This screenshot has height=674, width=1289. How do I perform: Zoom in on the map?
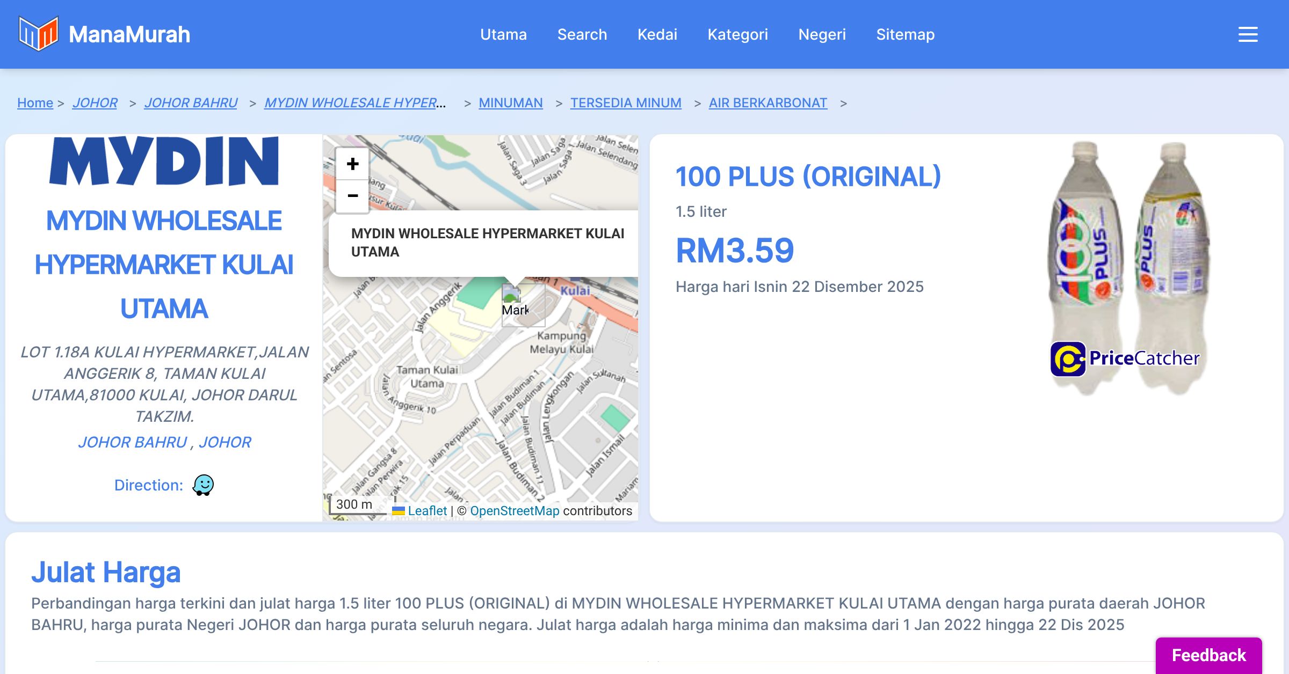(352, 164)
